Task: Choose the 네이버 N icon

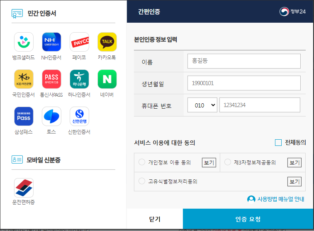Action: [107, 79]
